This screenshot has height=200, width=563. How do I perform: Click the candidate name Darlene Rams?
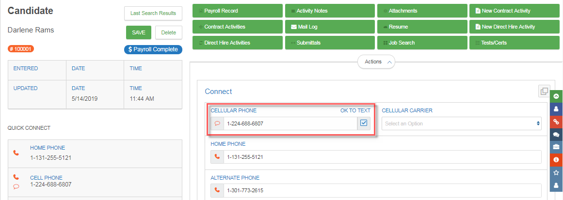pyautogui.click(x=31, y=30)
